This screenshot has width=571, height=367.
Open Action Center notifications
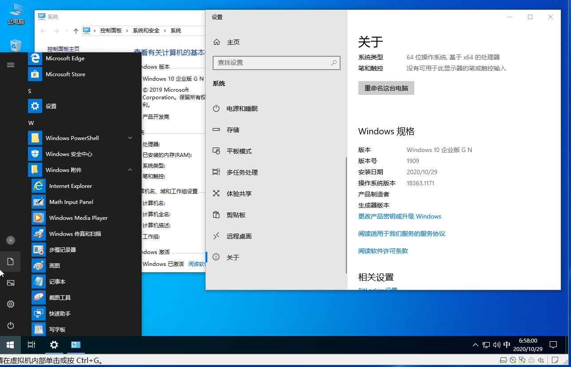point(553,345)
